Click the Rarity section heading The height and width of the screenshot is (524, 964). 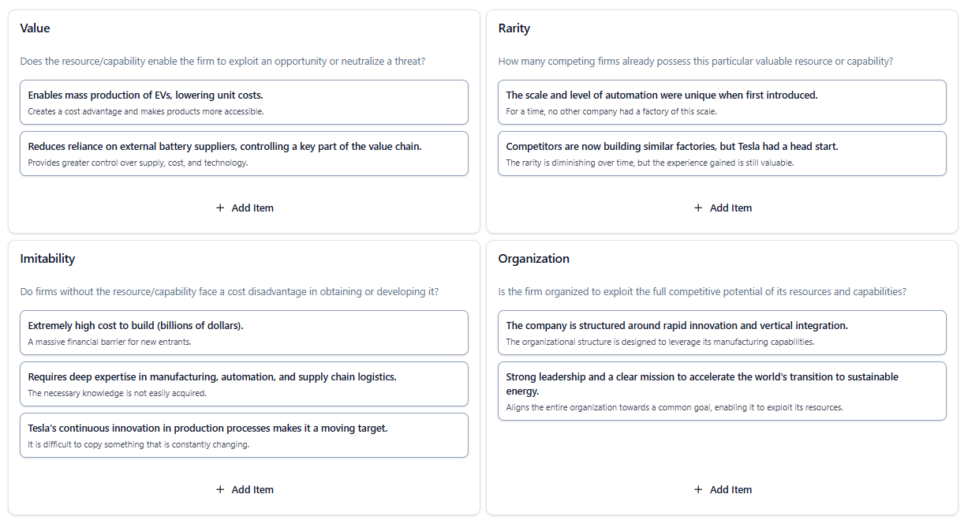click(514, 28)
